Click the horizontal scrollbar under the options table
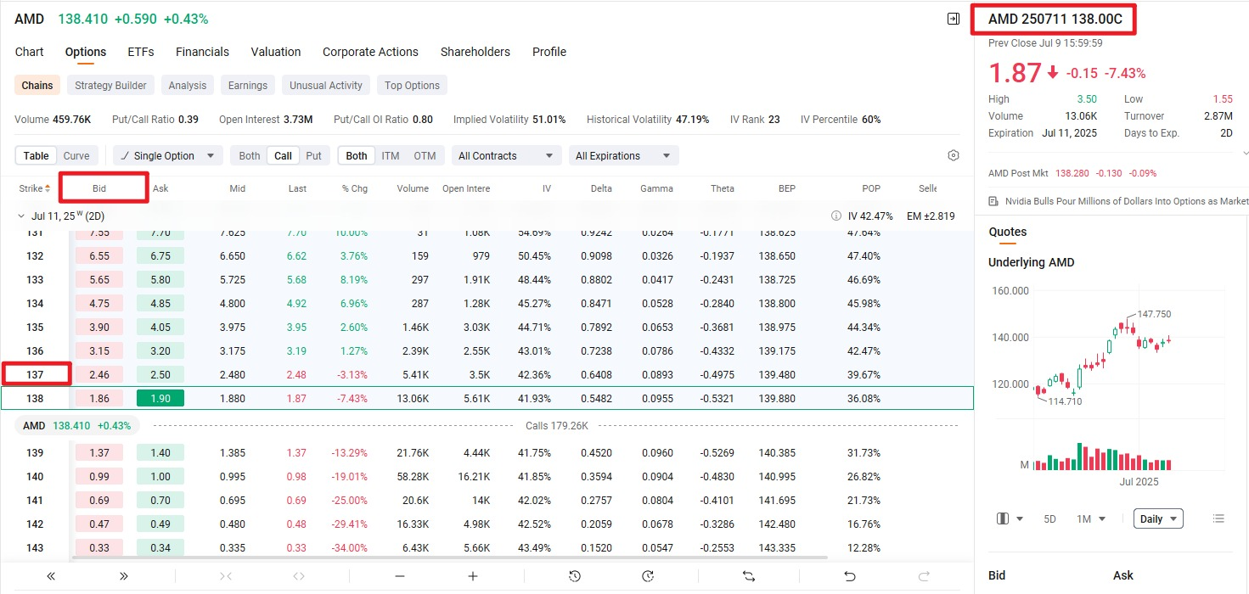Viewport: 1249px width, 594px height. tap(450, 558)
